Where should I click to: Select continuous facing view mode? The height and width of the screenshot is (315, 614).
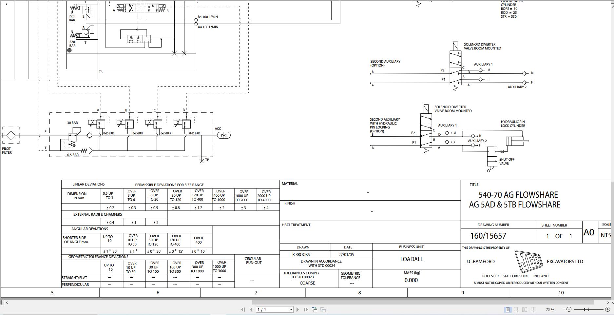pos(533,309)
